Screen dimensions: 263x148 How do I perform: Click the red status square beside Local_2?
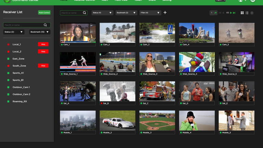(x=8, y=51)
